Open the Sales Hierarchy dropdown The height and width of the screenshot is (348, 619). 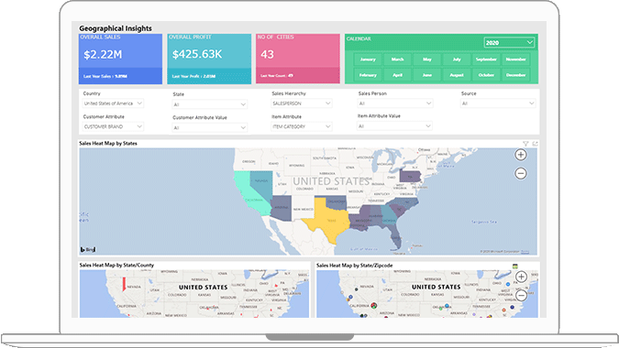point(301,103)
